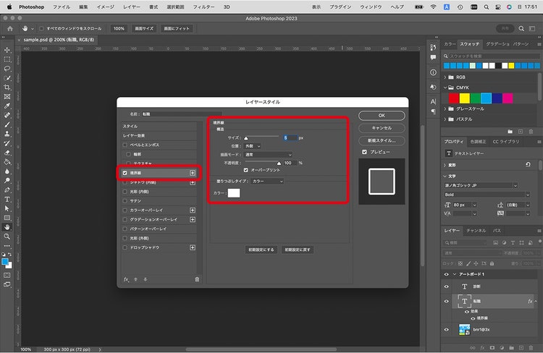543x353 pixels.
Task: Click the サイズ slider handle
Action: [x=246, y=138]
